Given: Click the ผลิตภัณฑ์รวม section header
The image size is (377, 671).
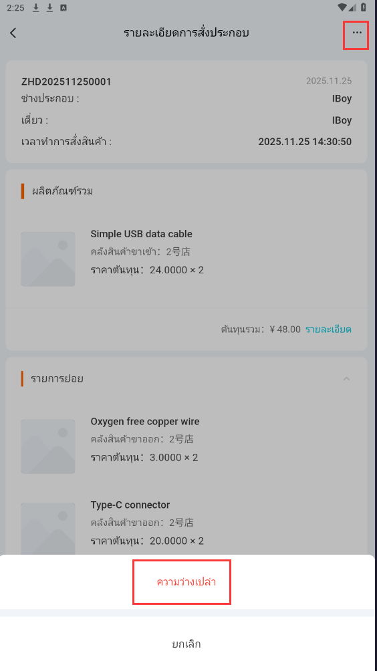Looking at the screenshot, I should (x=62, y=191).
